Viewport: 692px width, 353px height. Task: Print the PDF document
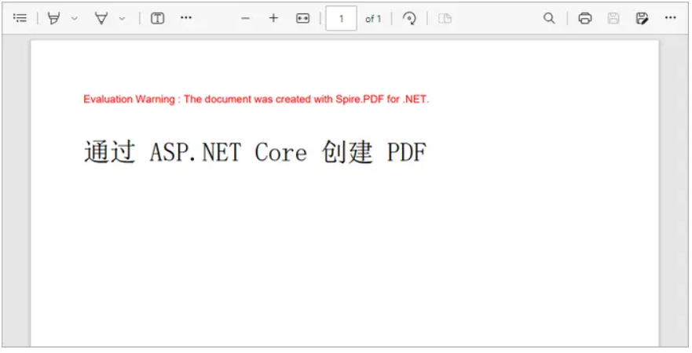[x=585, y=19]
